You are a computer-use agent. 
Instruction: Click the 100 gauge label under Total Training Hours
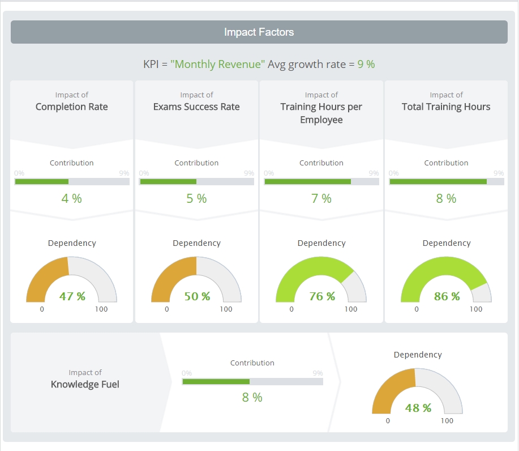coord(475,309)
